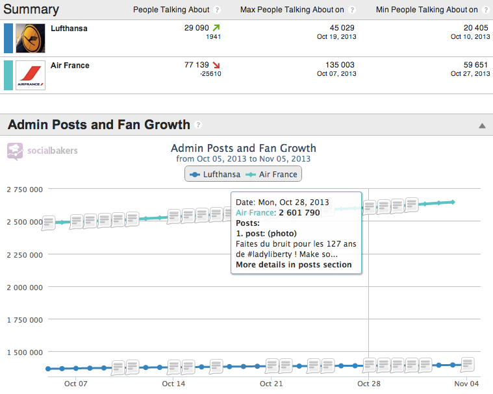493x394 pixels.
Task: Click Air France's min value '59 651'
Action: pyautogui.click(x=475, y=65)
